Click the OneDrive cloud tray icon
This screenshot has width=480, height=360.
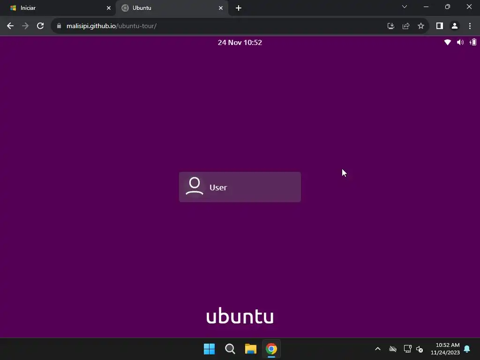(x=393, y=349)
